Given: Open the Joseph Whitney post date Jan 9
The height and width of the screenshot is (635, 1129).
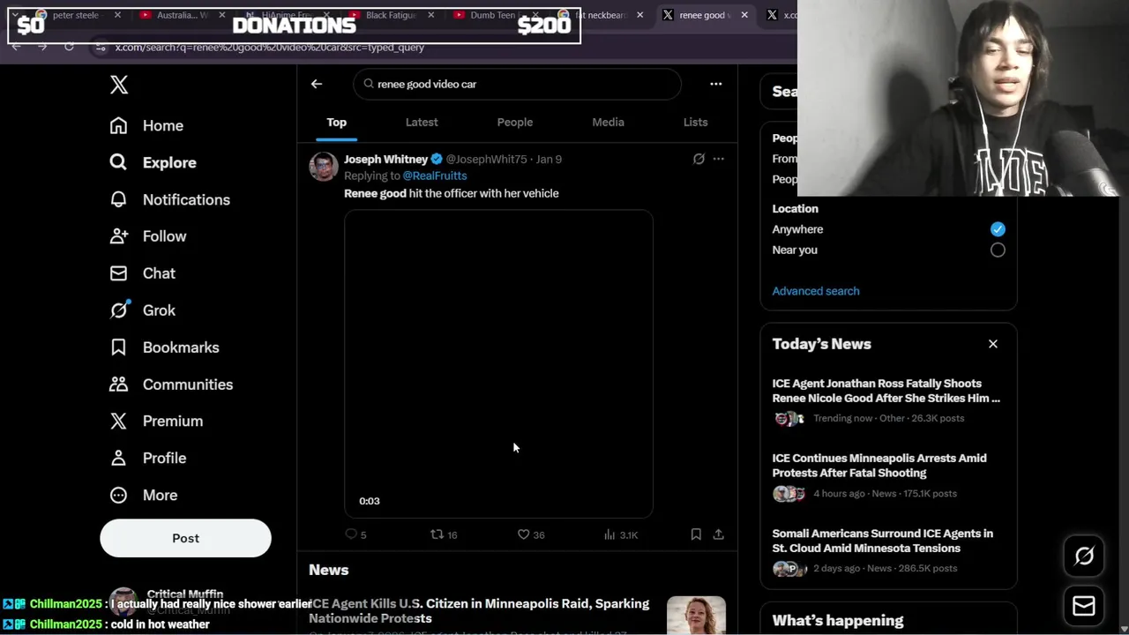Looking at the screenshot, I should click(549, 160).
